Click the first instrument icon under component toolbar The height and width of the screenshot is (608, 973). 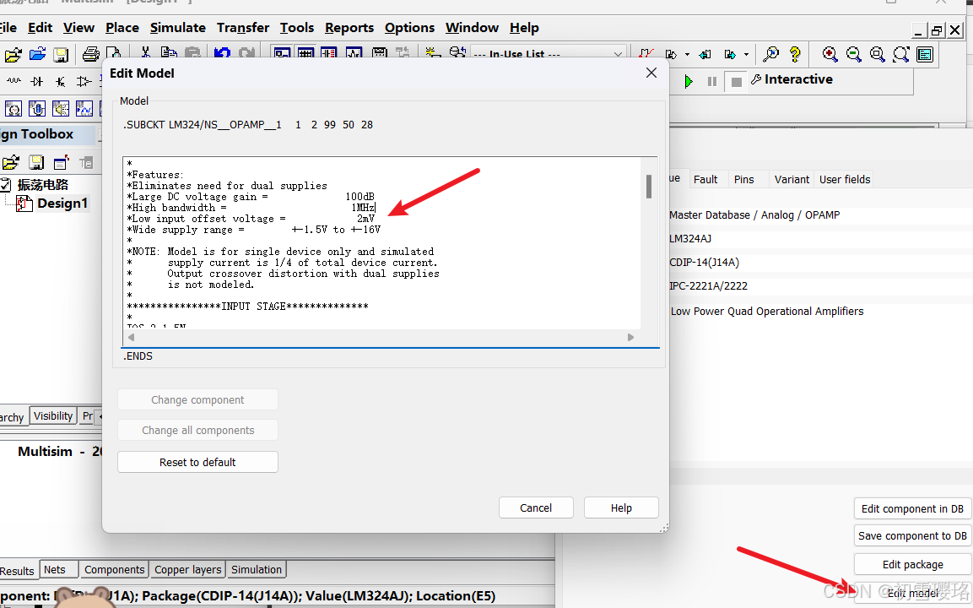[x=13, y=109]
